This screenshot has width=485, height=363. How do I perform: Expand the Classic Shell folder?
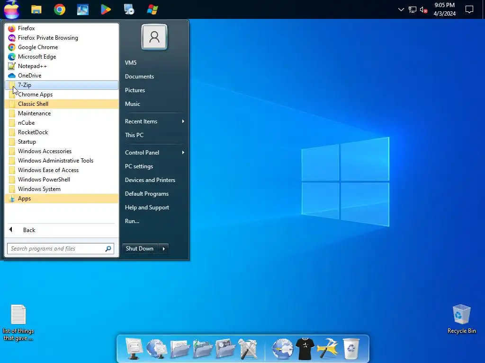coord(62,104)
